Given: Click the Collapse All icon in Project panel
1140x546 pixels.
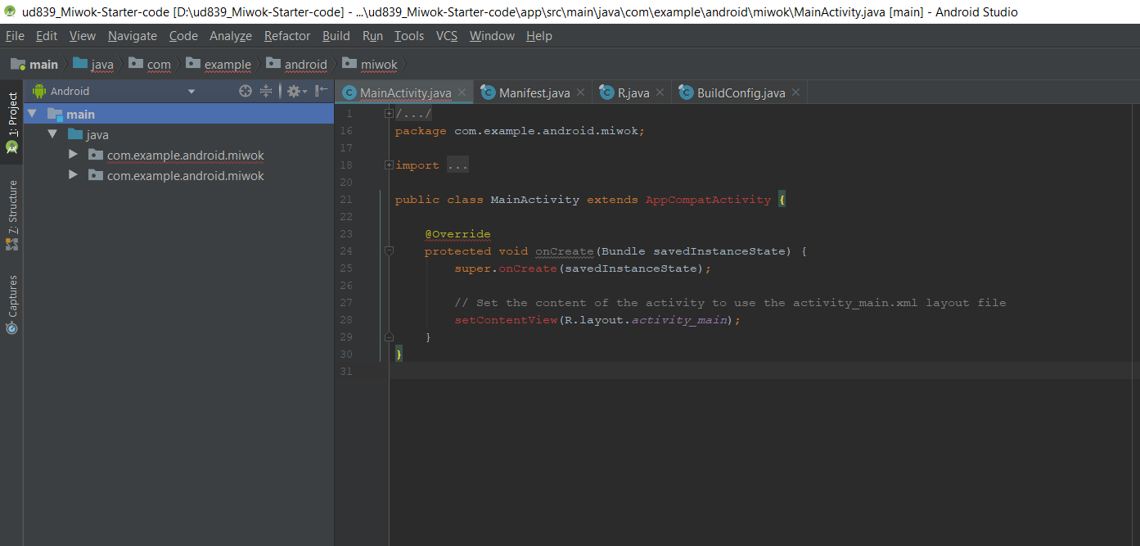Looking at the screenshot, I should click(266, 90).
